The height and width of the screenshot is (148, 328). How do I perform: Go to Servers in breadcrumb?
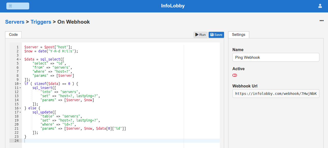click(15, 22)
